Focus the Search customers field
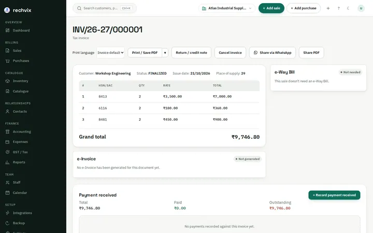373x233 pixels. click(x=105, y=8)
